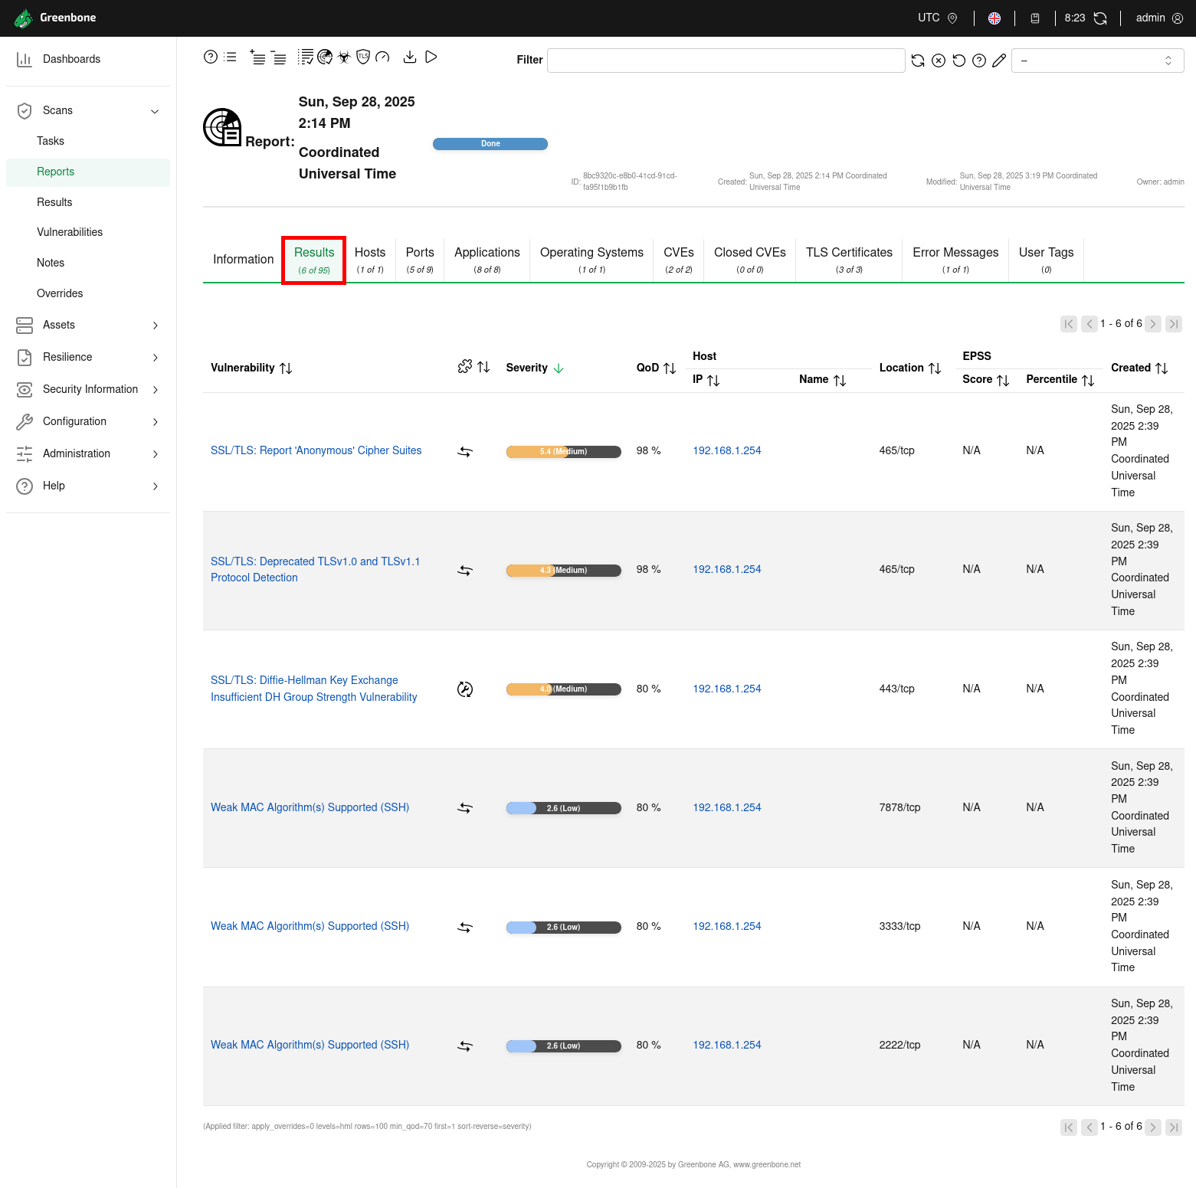Remove report results from assets
Viewport: 1196px width, 1188px height.
click(x=279, y=57)
